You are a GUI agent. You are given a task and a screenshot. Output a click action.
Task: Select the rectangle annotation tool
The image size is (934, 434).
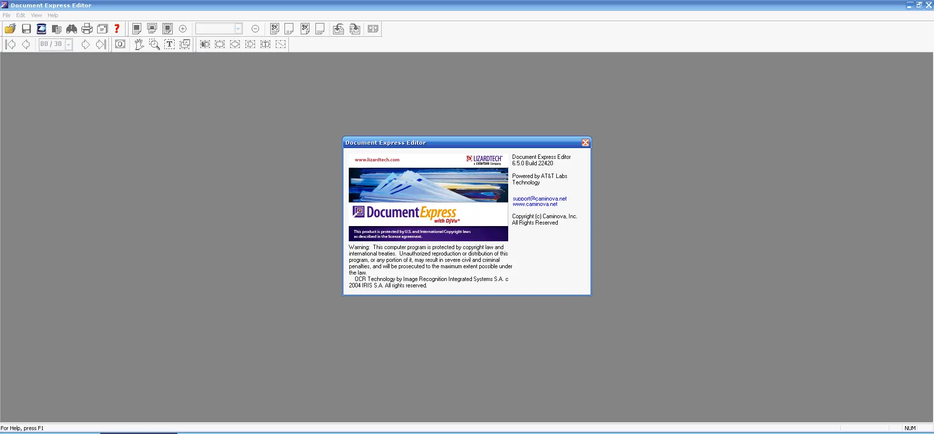tap(220, 45)
